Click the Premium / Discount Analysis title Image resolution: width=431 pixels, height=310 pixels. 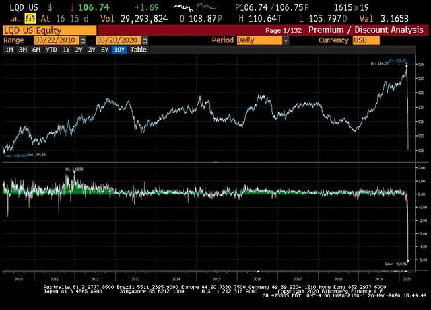(366, 31)
